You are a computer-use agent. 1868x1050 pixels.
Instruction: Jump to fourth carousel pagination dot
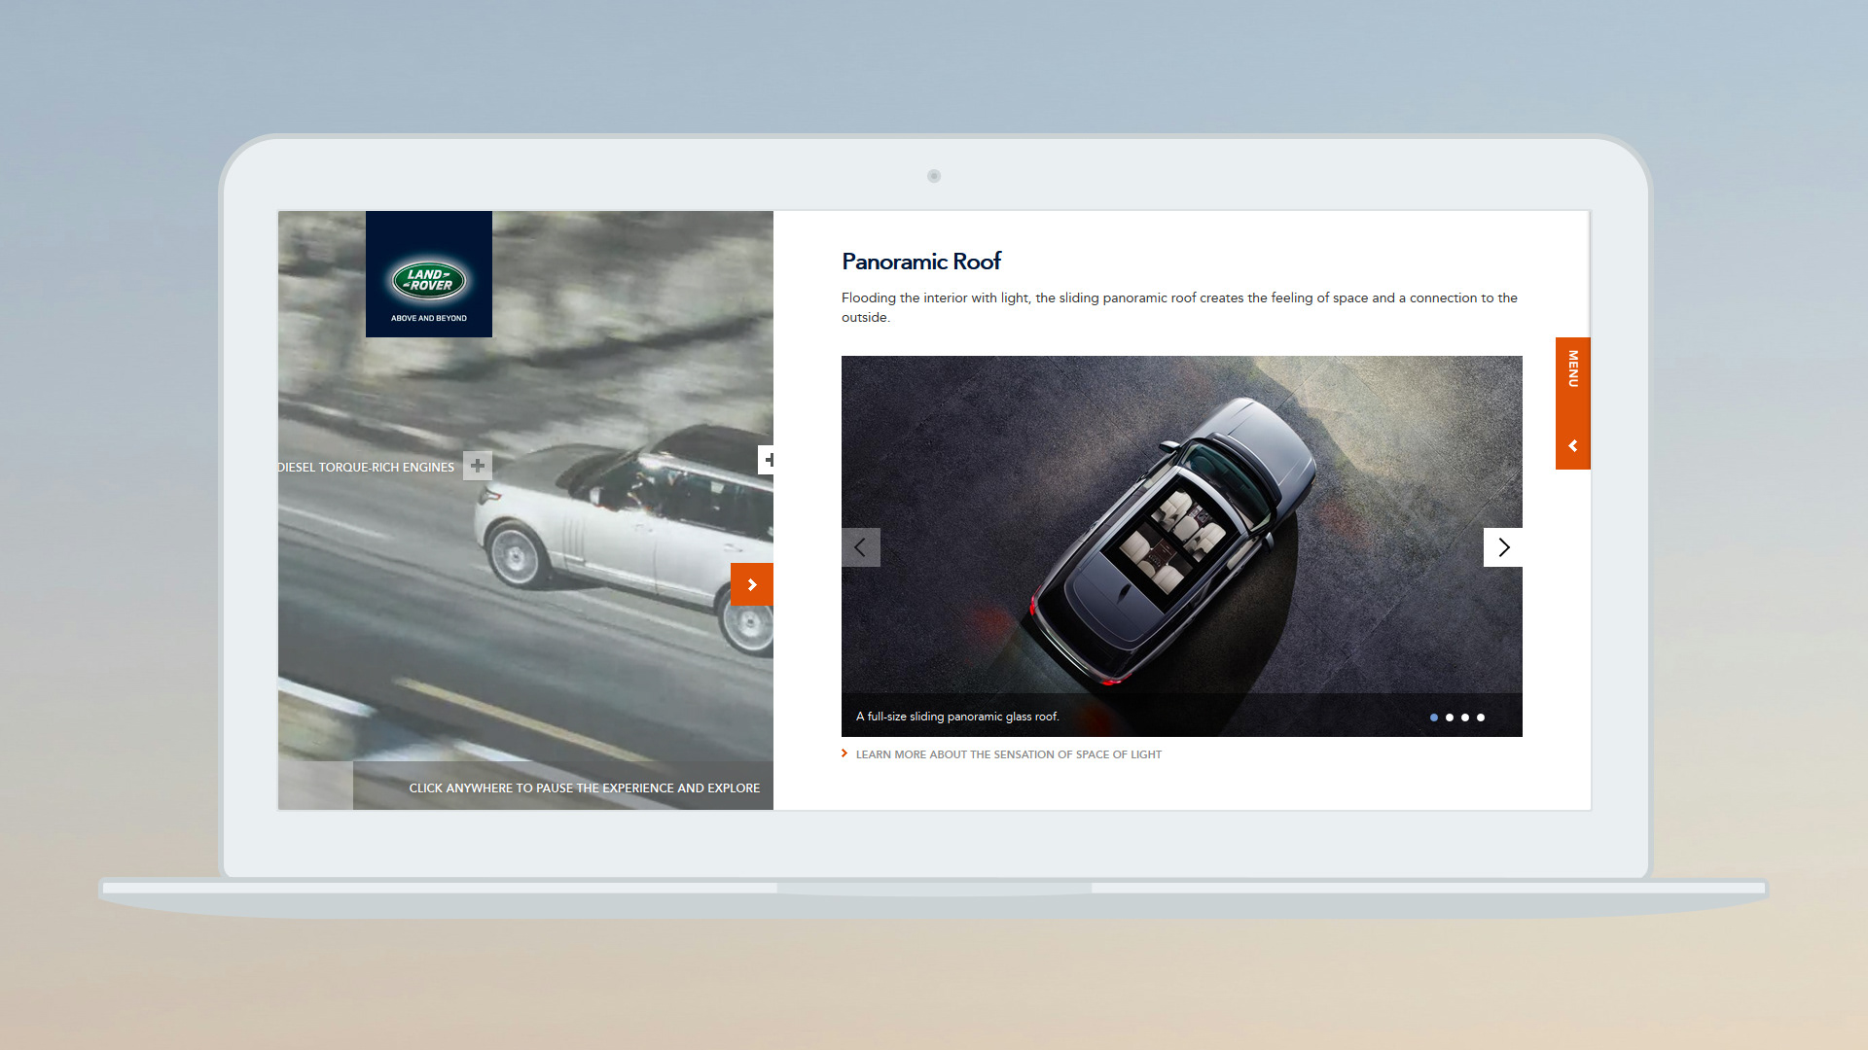1481,717
